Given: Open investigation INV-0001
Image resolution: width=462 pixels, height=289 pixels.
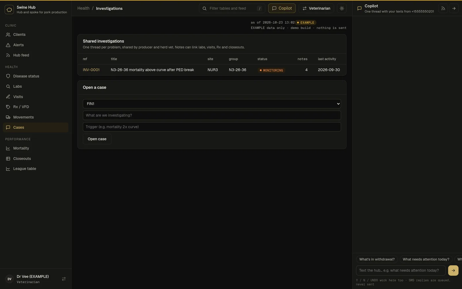Looking at the screenshot, I should pos(91,70).
